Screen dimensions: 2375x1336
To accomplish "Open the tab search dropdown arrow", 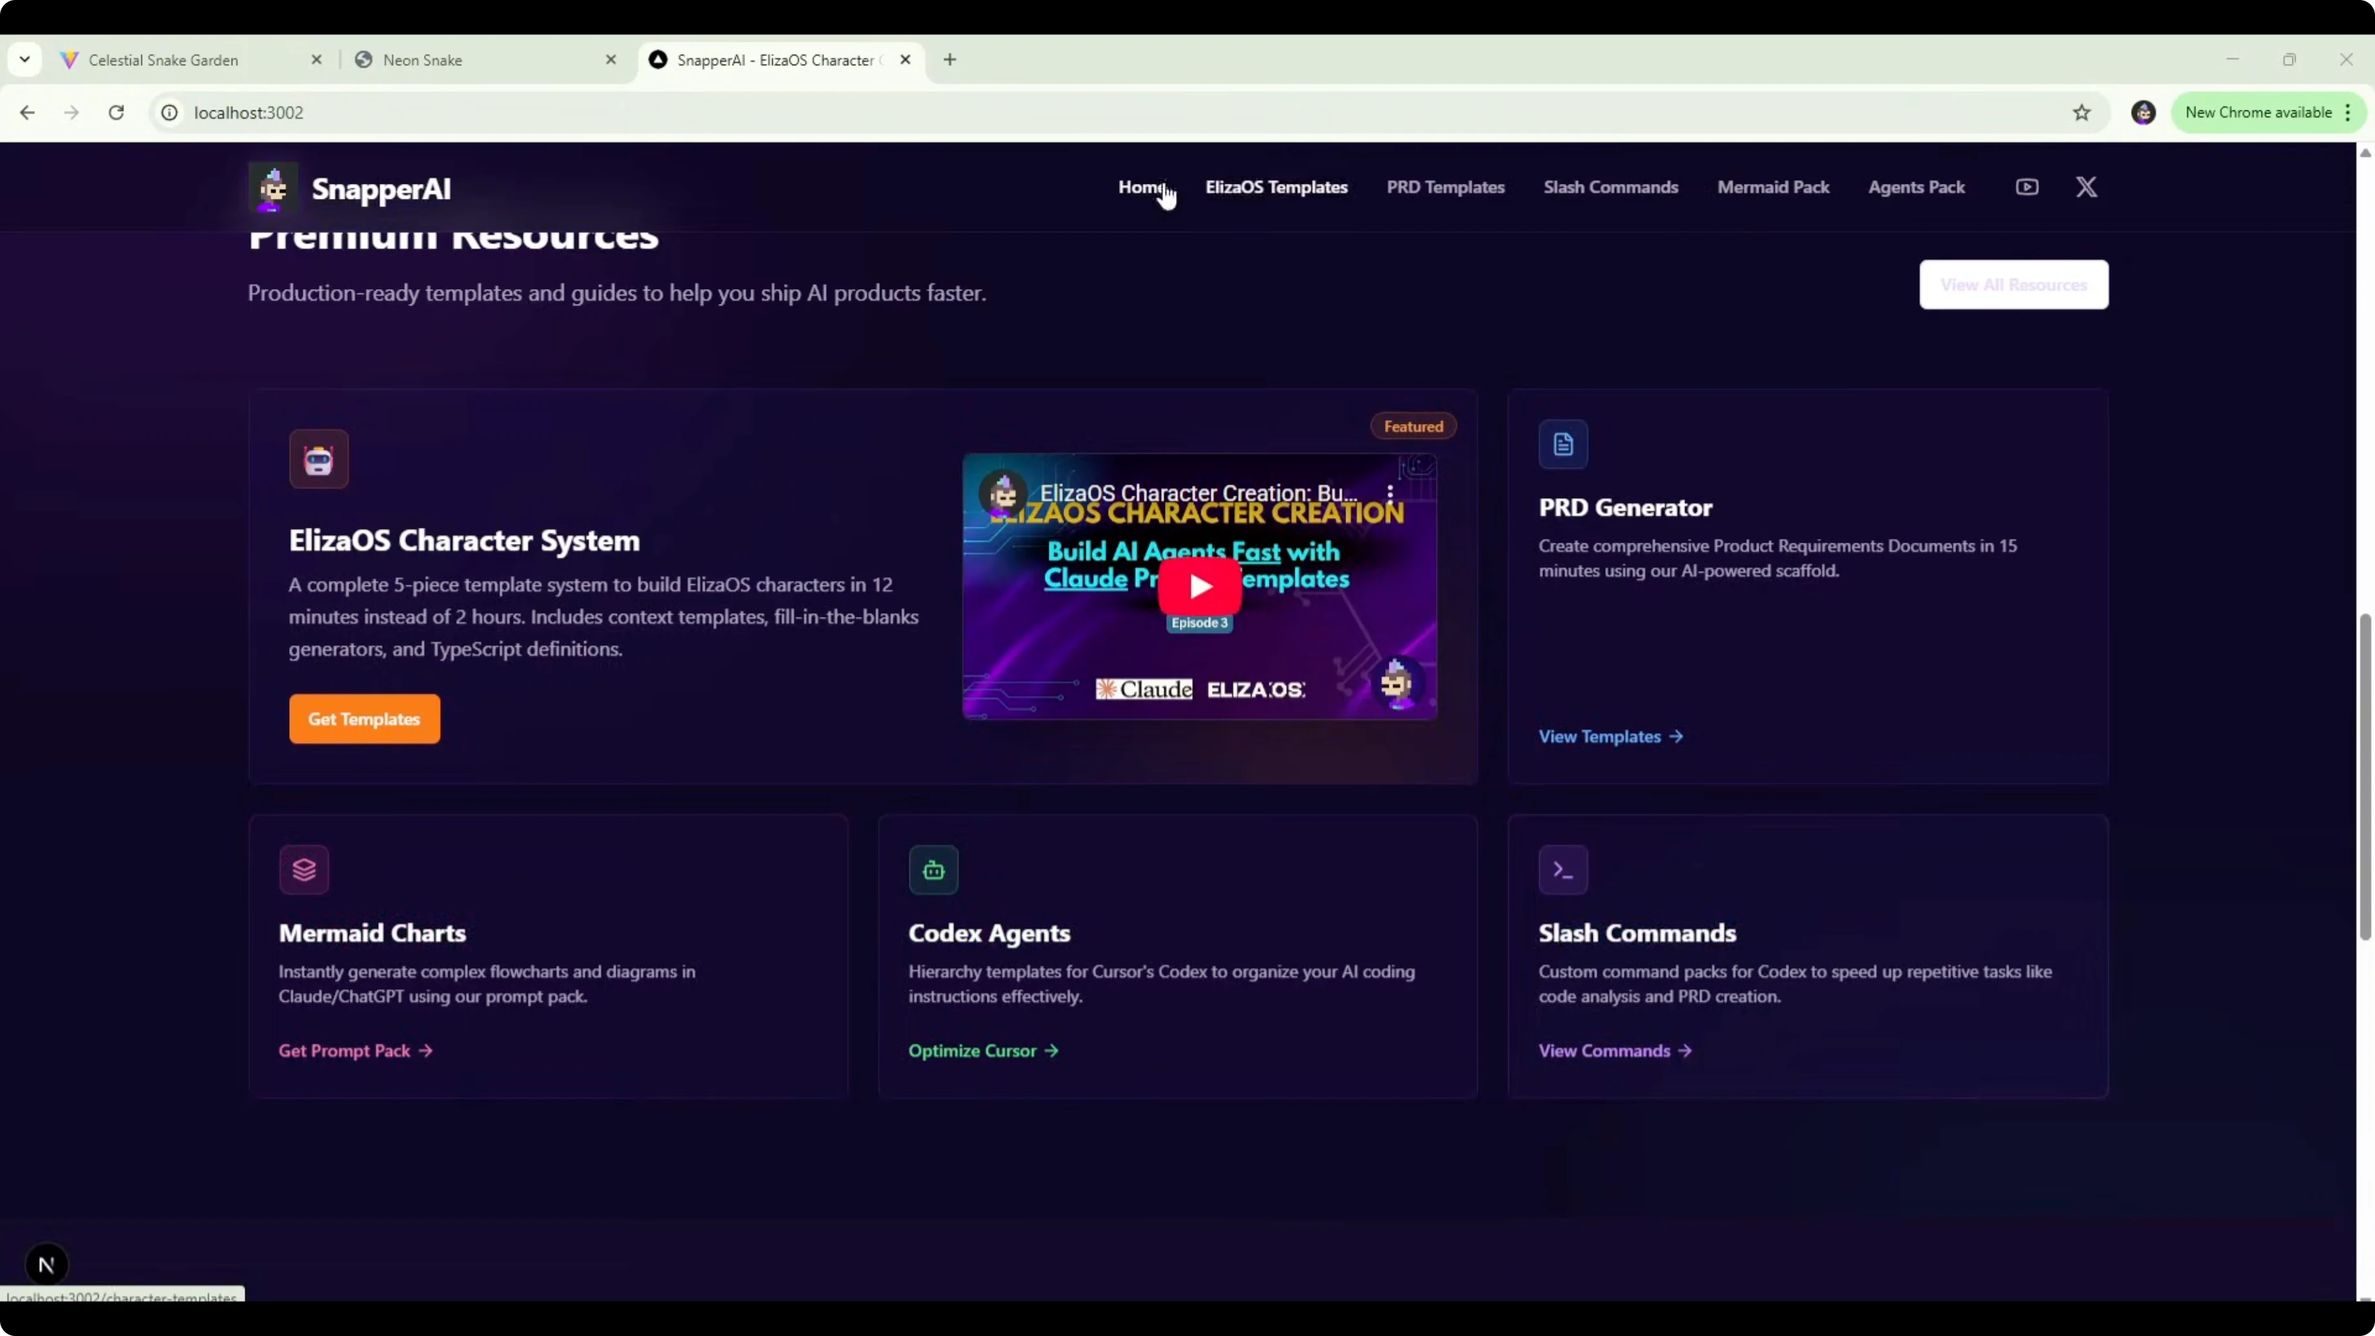I will click(x=25, y=60).
